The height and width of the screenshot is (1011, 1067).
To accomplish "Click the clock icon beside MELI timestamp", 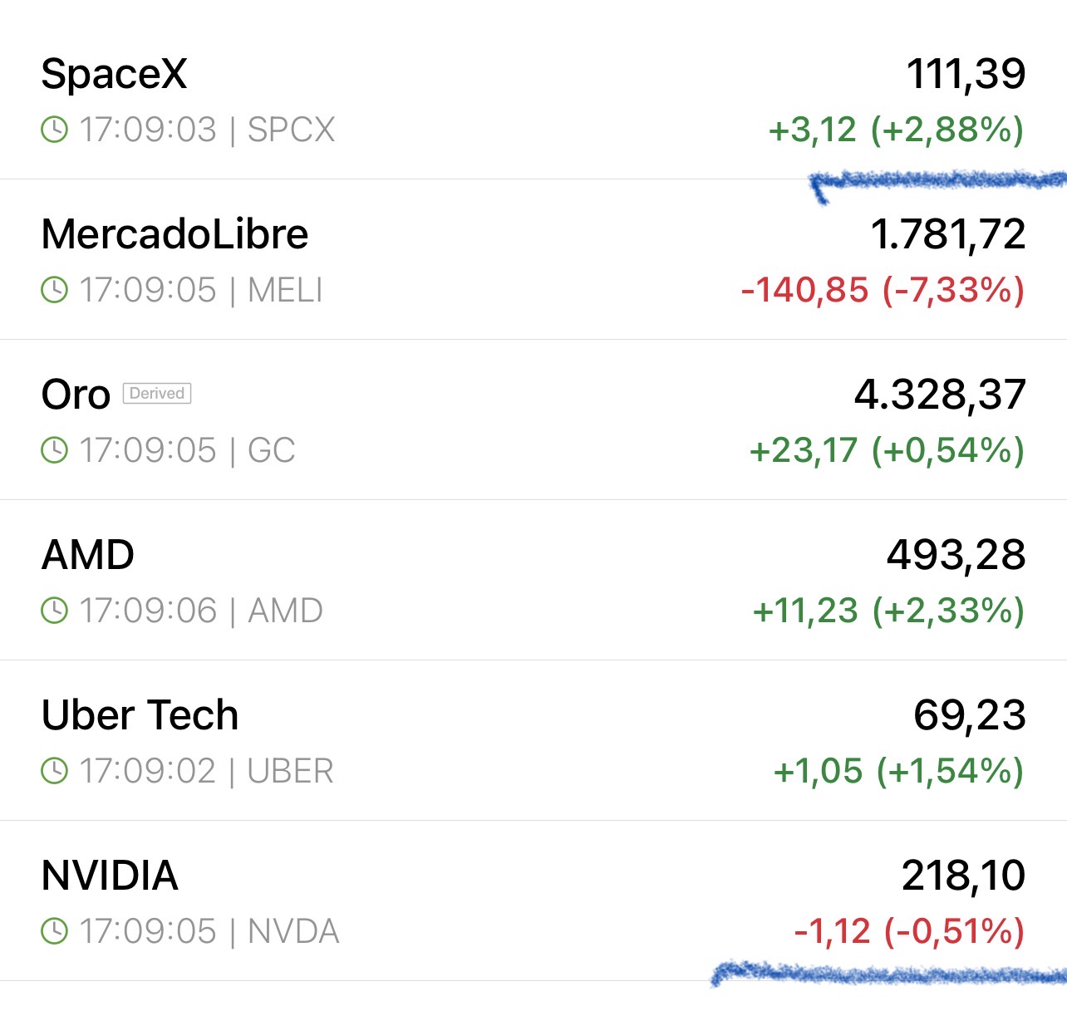I will click(x=54, y=290).
